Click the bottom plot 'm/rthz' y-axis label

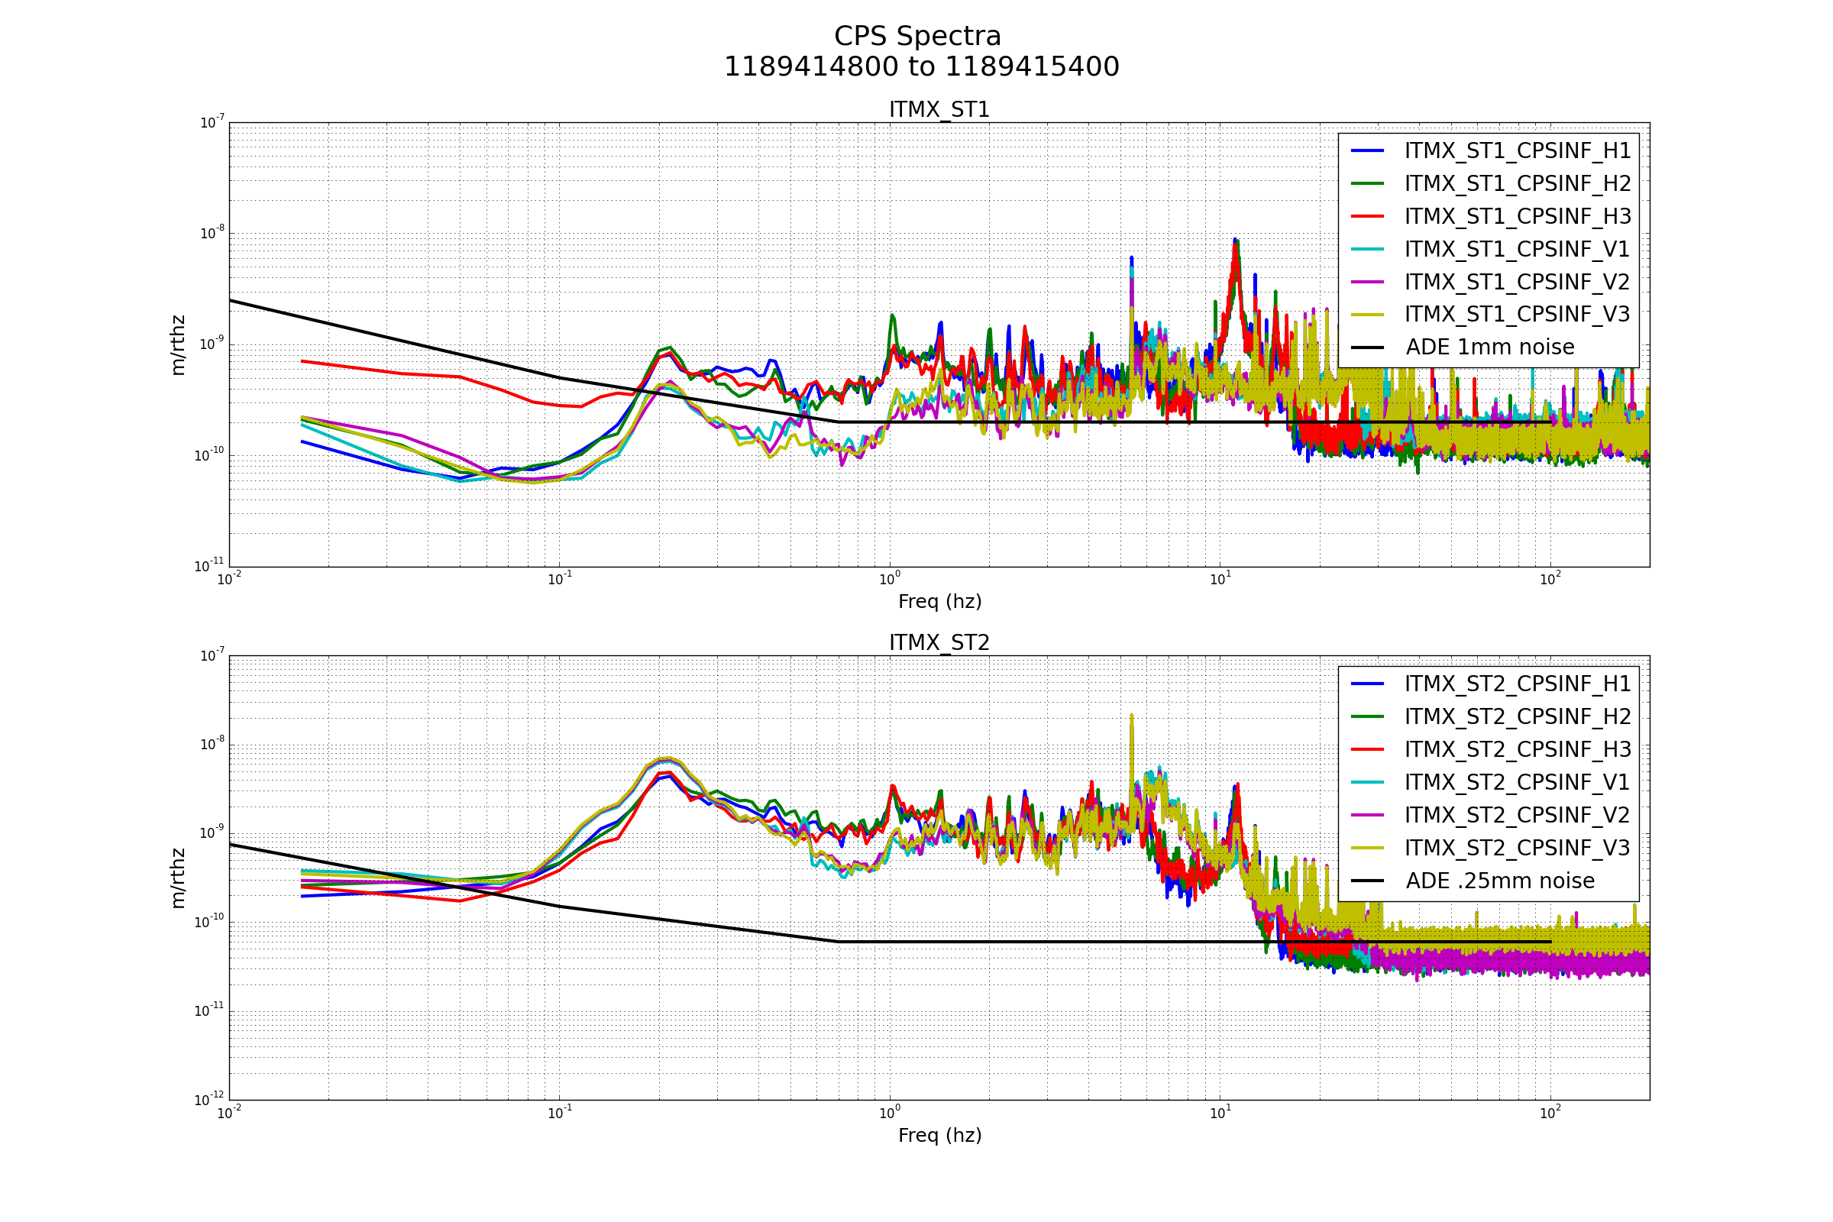[179, 878]
